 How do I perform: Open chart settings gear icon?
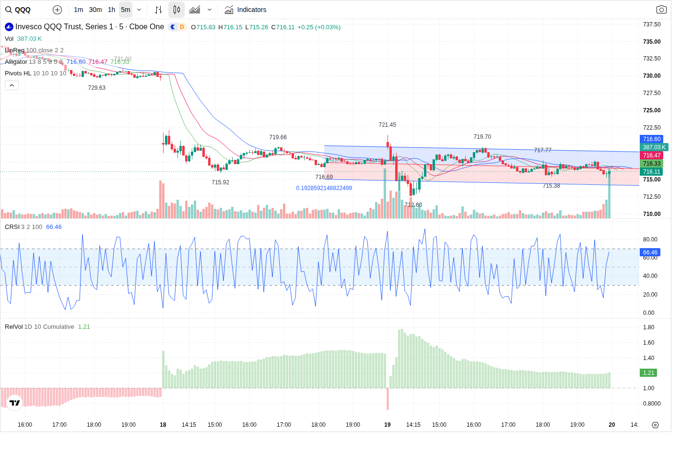pyautogui.click(x=656, y=425)
